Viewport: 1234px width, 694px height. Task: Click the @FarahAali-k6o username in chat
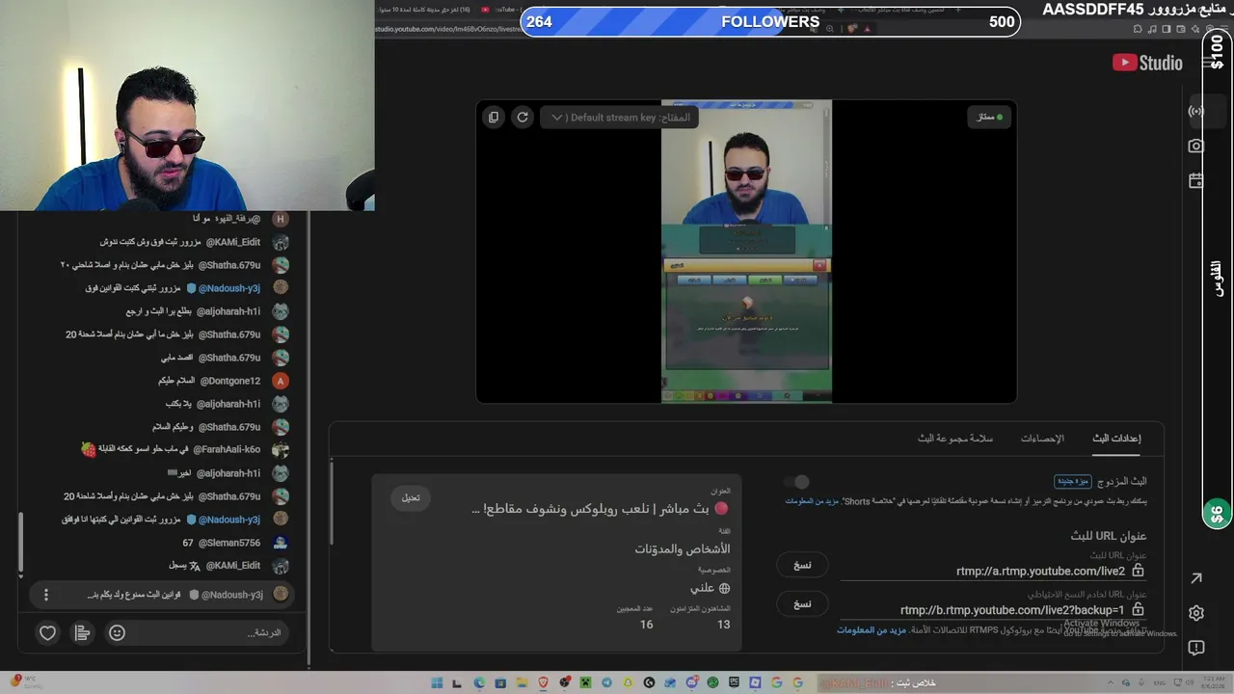pyautogui.click(x=227, y=450)
